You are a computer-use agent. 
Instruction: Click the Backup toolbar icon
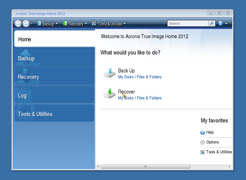[39, 24]
